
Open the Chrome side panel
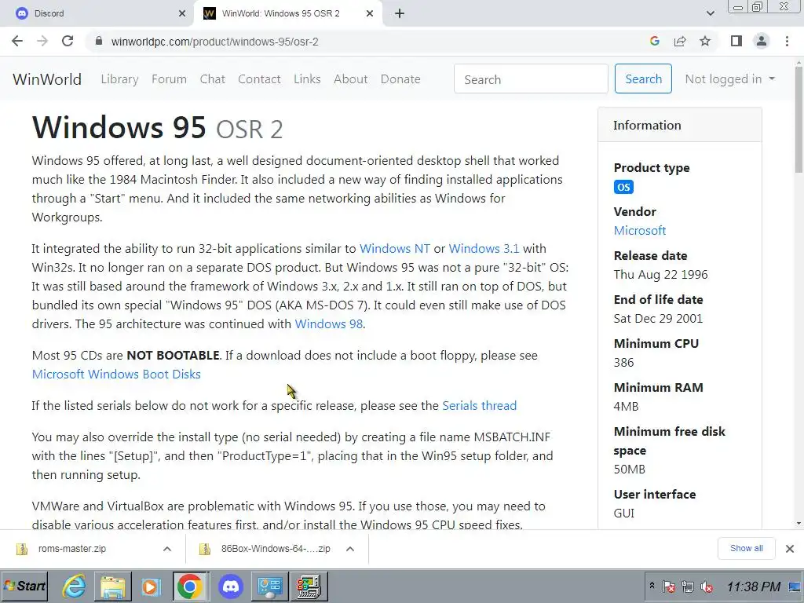point(736,41)
